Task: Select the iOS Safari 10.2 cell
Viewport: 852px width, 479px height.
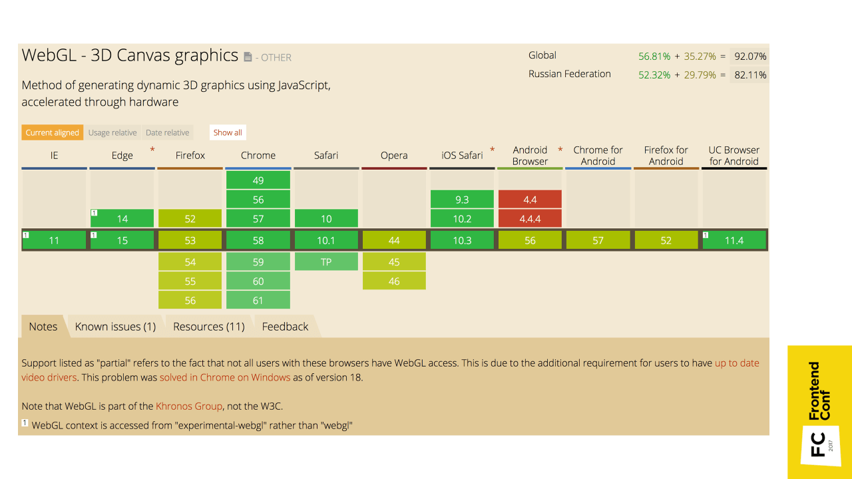Action: click(462, 219)
